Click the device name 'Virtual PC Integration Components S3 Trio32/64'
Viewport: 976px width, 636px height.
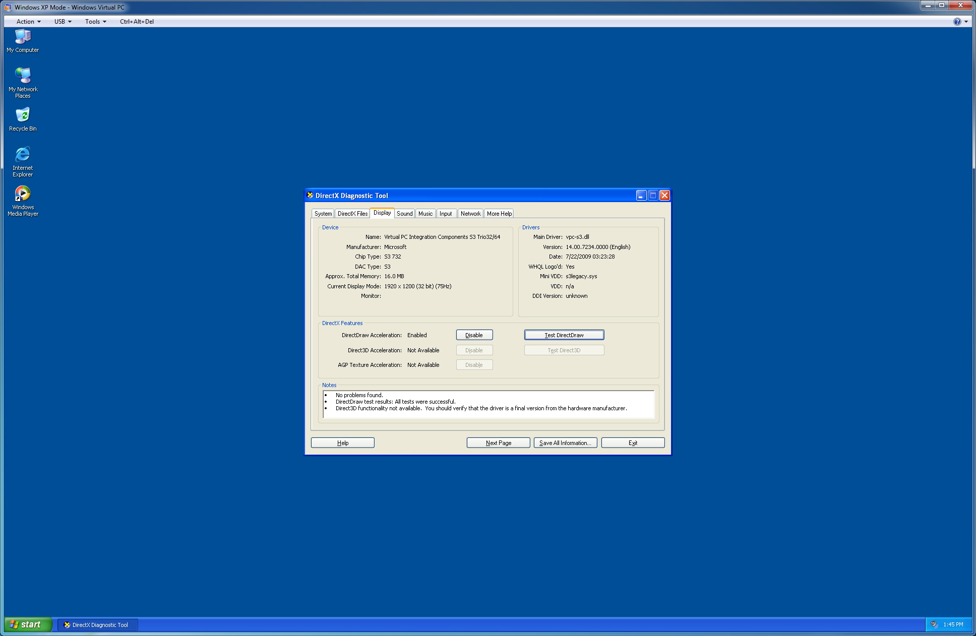[442, 237]
